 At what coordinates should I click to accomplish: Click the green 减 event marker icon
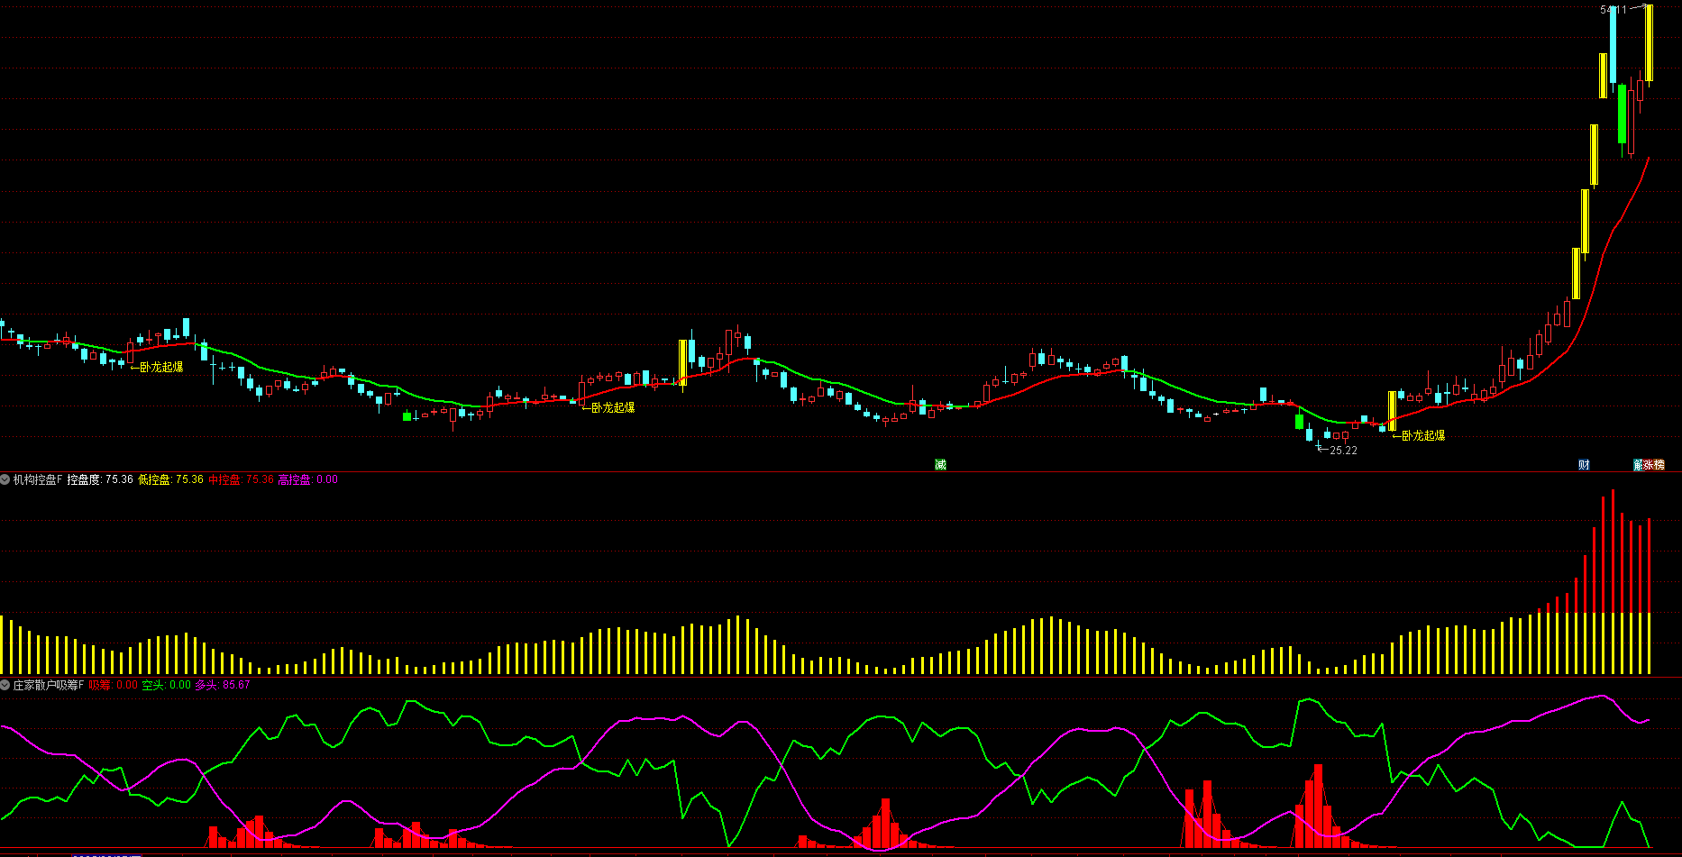click(940, 465)
